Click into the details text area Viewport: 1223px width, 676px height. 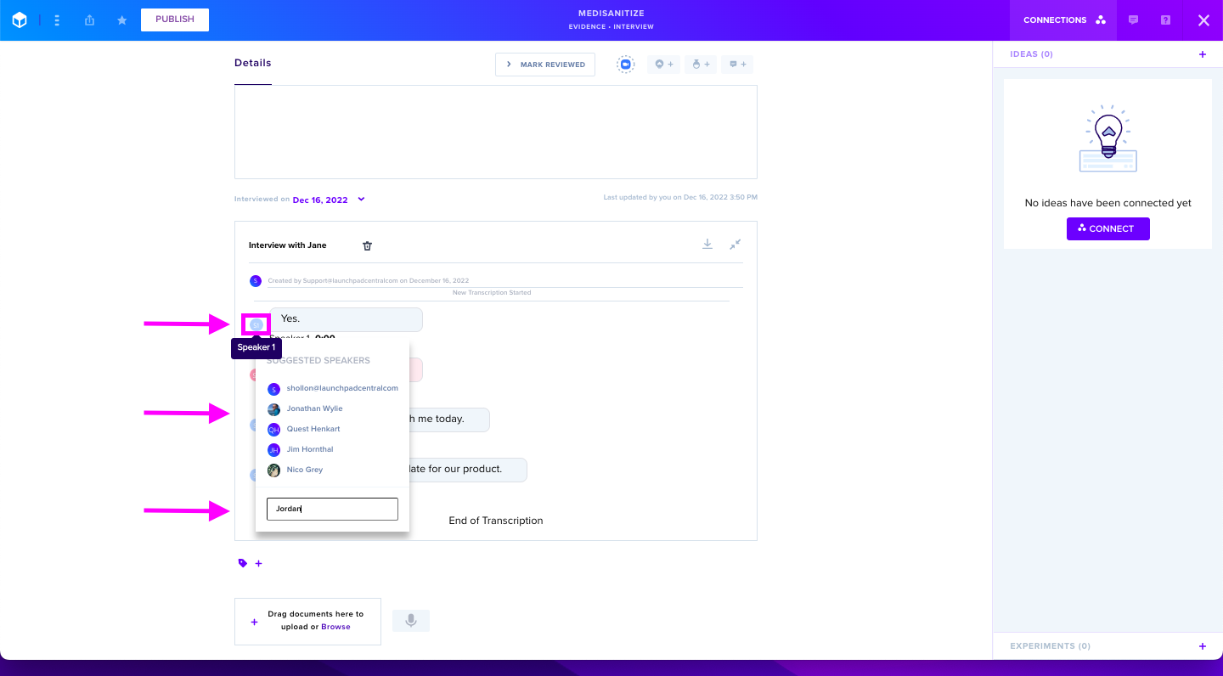[x=496, y=132]
